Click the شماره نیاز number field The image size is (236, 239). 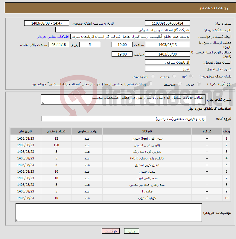168,23
